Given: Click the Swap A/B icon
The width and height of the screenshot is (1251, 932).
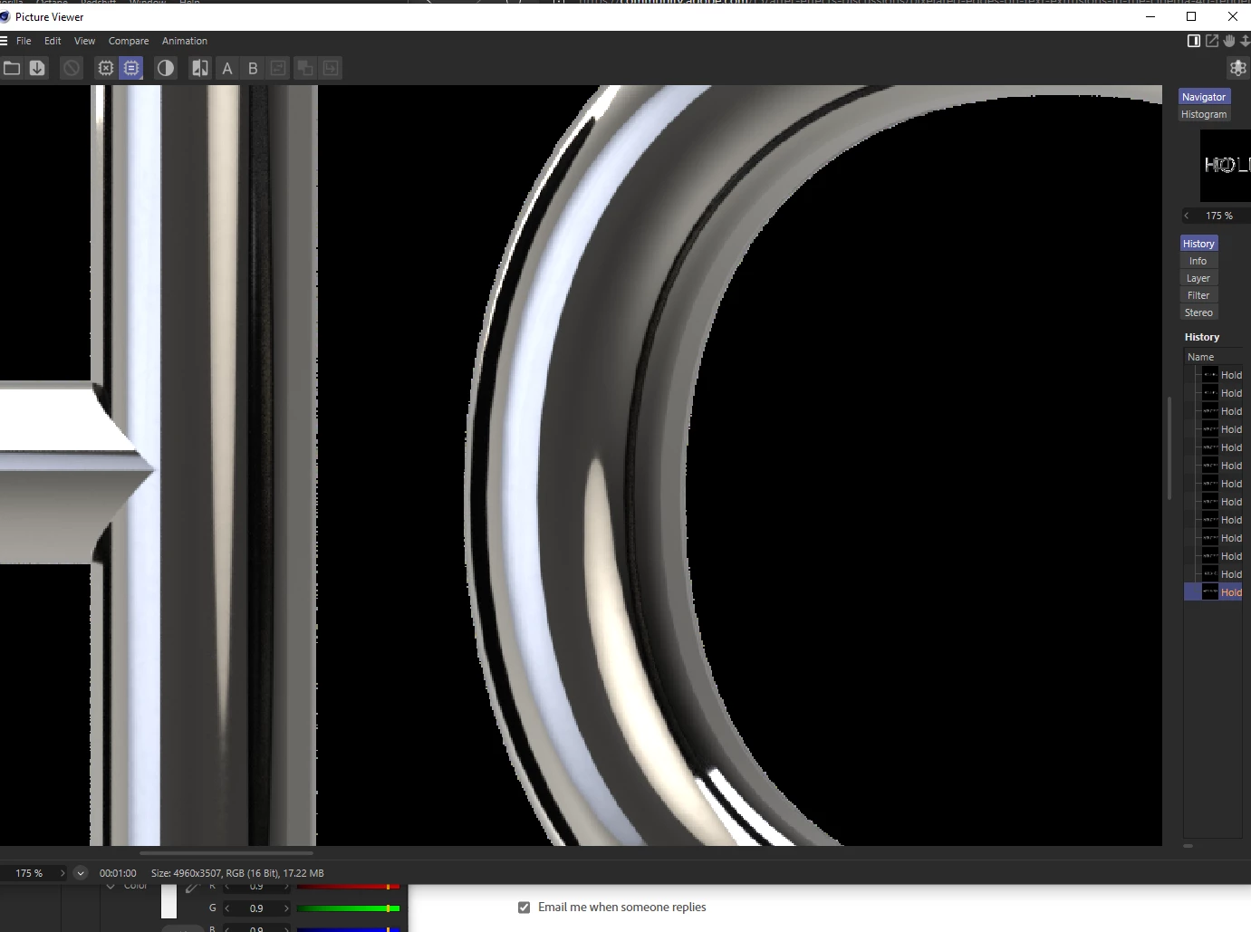Looking at the screenshot, I should tap(278, 68).
